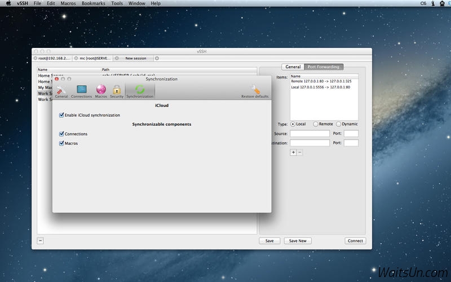Click Path column header in connections list
This screenshot has width=451, height=282.
[x=179, y=69]
